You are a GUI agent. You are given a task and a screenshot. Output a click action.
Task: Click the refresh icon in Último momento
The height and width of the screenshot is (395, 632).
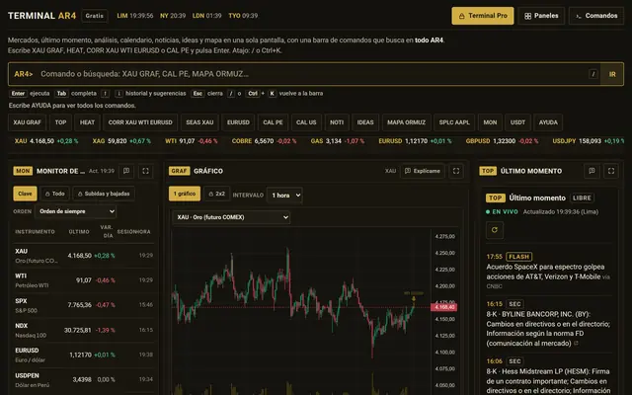click(x=495, y=230)
